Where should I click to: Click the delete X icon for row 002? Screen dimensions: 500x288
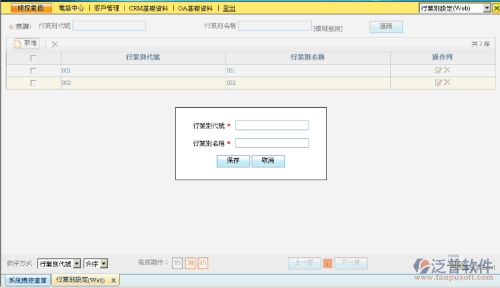click(446, 82)
